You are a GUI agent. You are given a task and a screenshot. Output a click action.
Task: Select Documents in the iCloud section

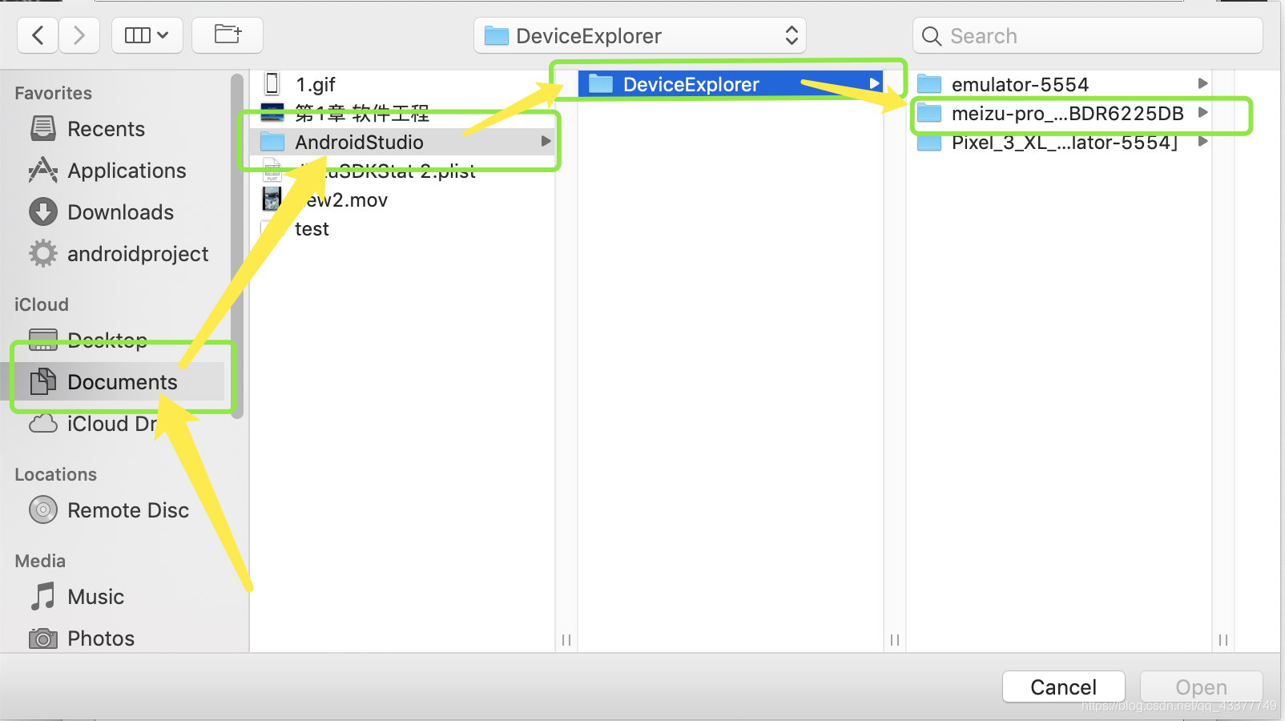122,382
